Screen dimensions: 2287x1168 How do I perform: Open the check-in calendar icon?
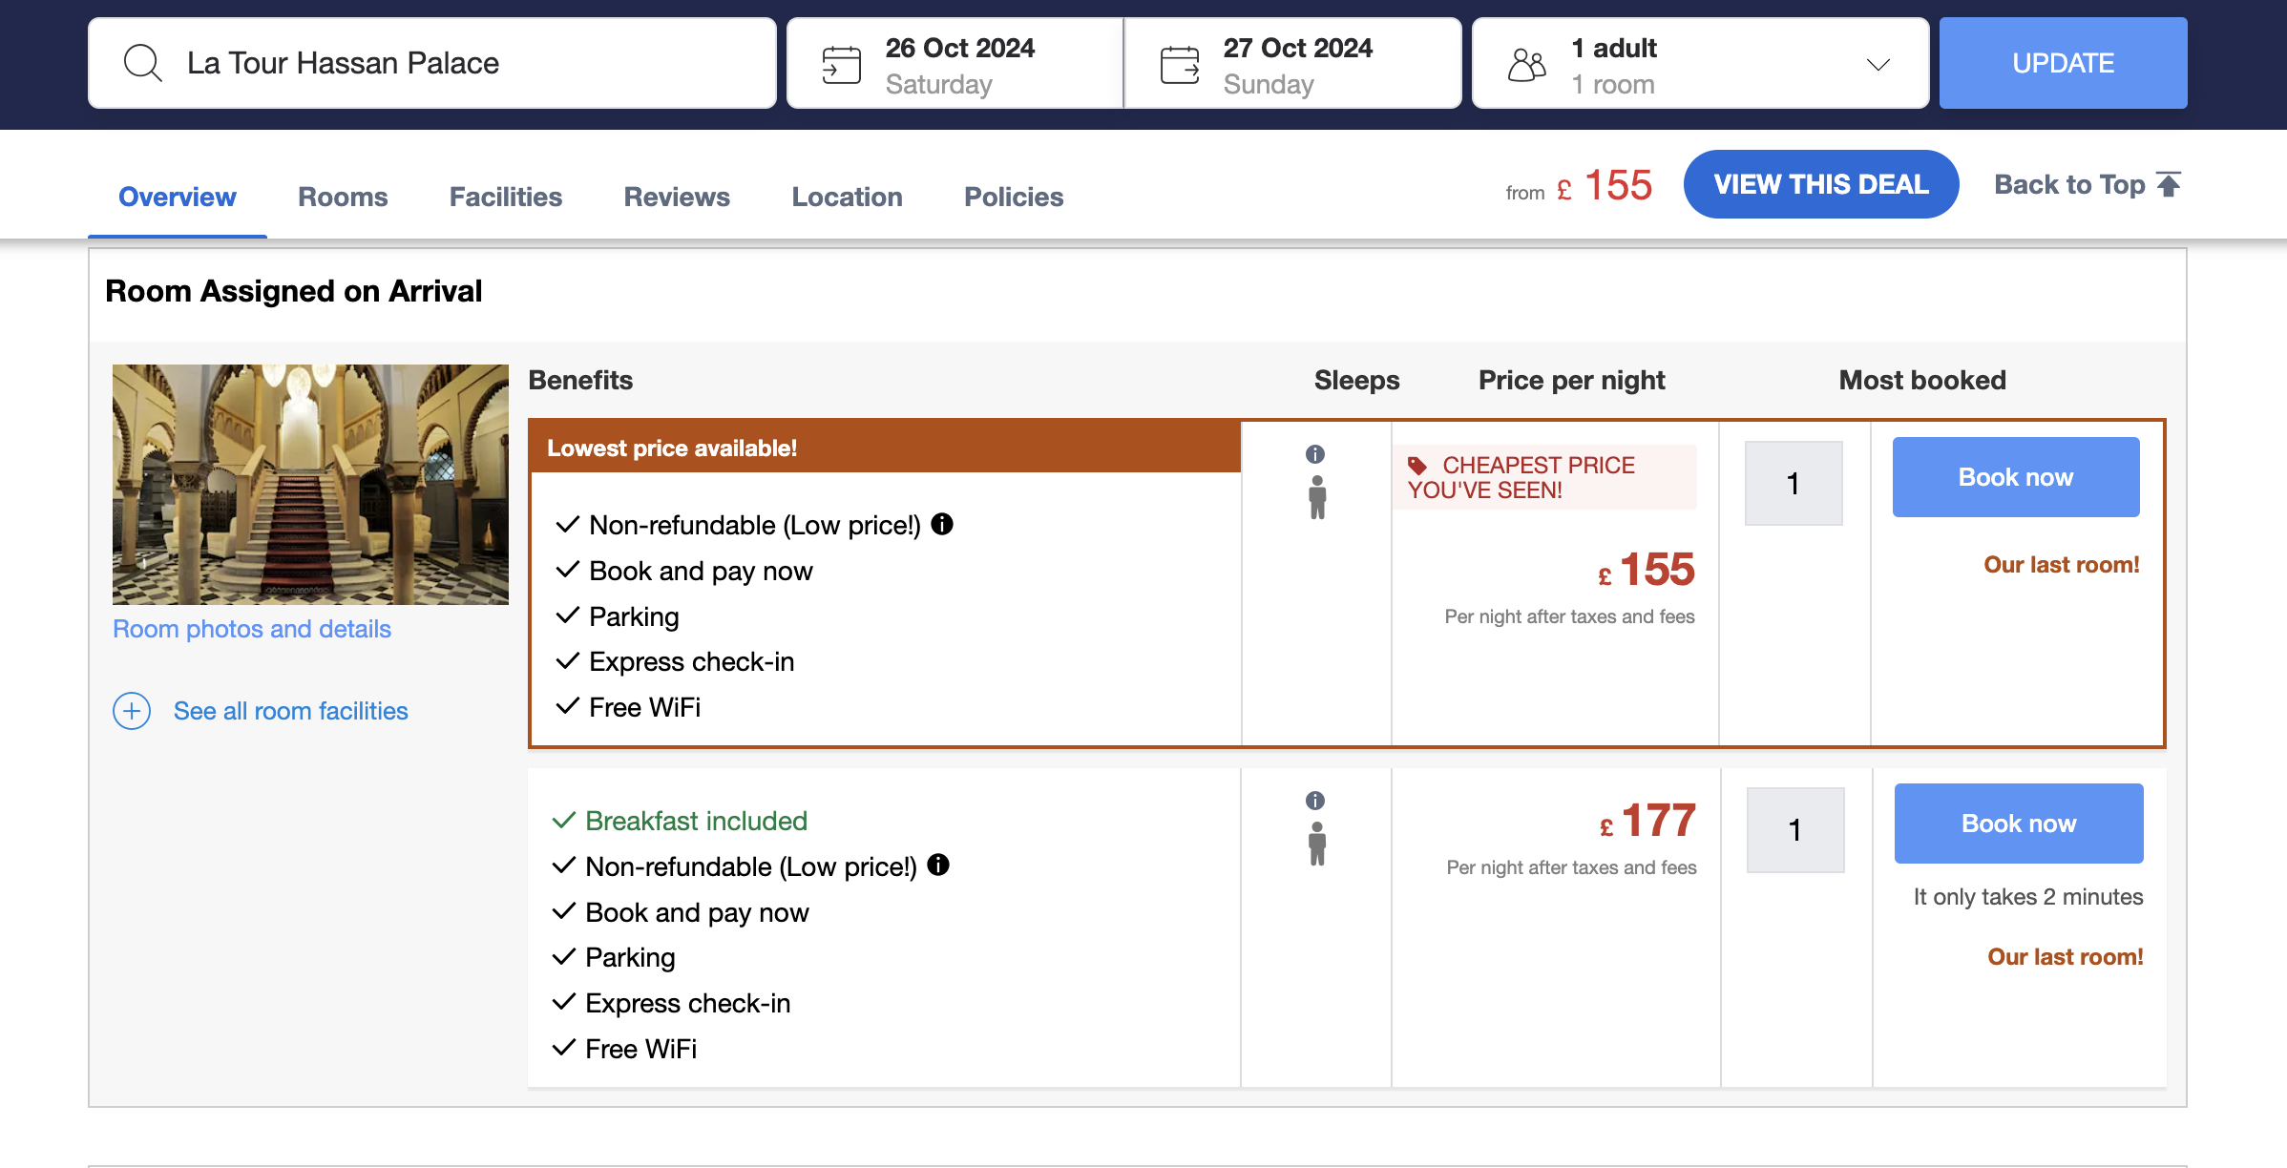841,64
